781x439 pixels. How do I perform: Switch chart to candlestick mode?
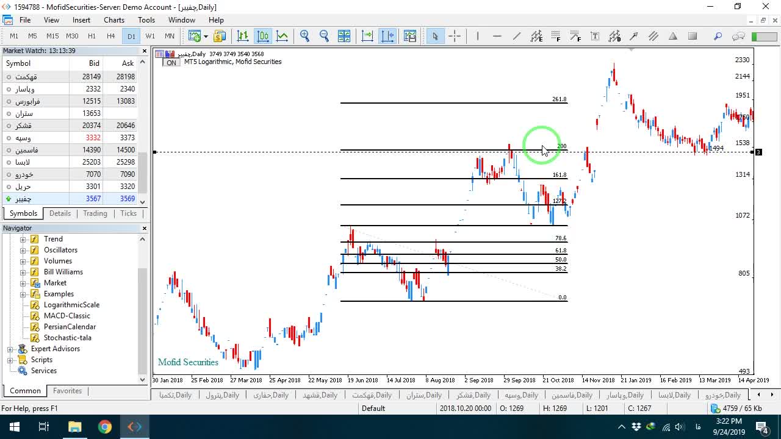[x=263, y=36]
